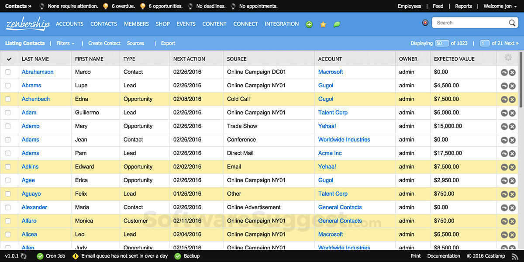Click inside the Search input field
Viewport: 524px width, 262px height.
(x=469, y=23)
